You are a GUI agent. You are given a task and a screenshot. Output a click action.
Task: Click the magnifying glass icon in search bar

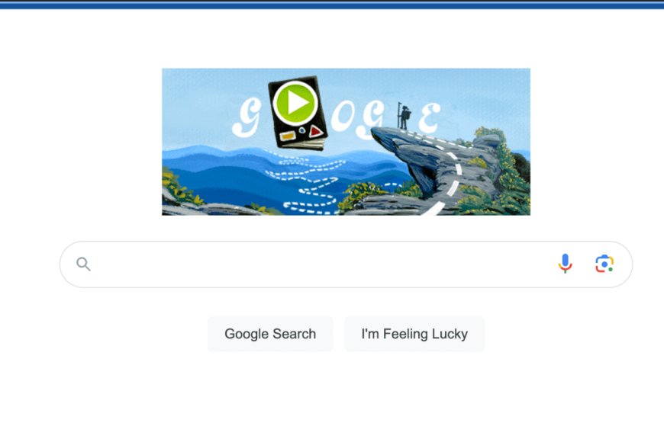pyautogui.click(x=83, y=264)
